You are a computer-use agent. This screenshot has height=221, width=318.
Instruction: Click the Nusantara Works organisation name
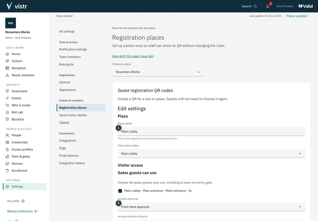coord(18,32)
